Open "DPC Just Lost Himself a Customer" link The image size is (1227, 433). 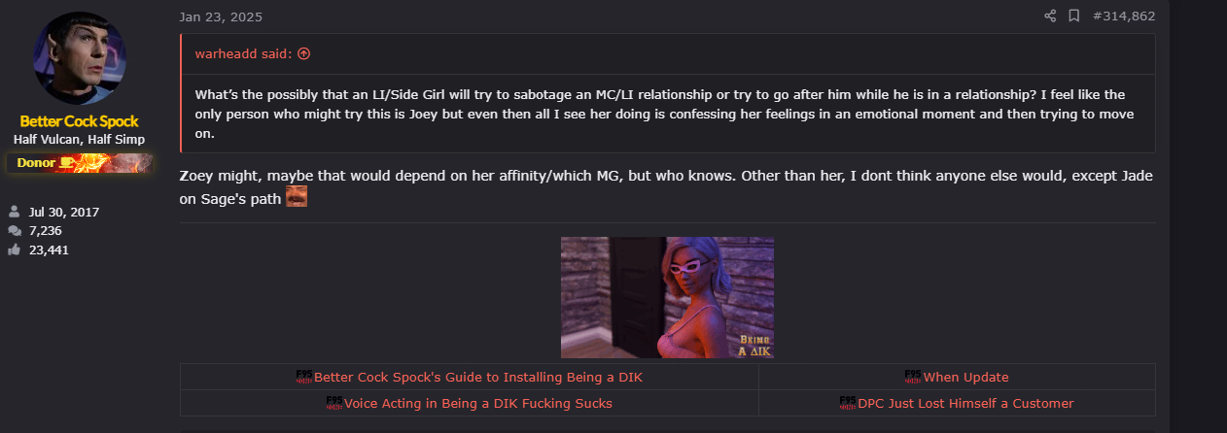point(965,403)
